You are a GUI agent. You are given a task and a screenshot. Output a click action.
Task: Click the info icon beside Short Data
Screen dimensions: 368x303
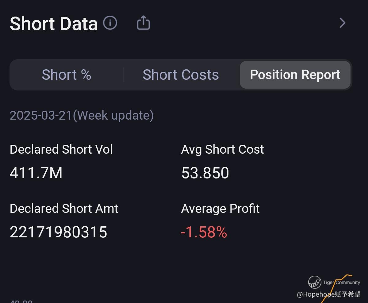(110, 23)
